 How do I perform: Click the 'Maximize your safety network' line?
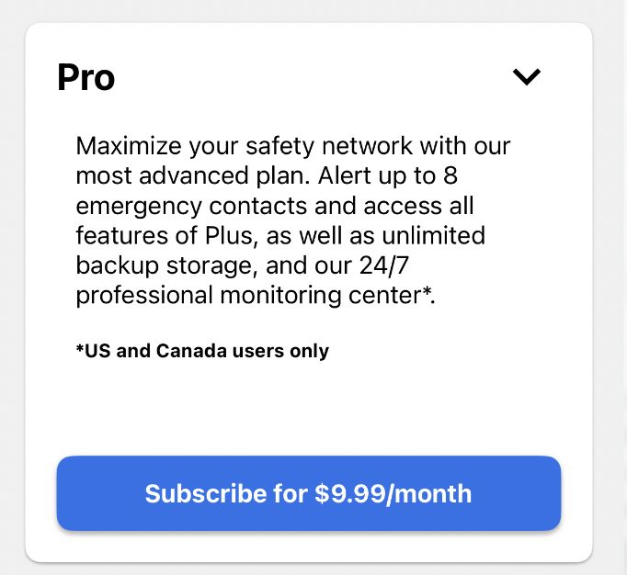[292, 146]
